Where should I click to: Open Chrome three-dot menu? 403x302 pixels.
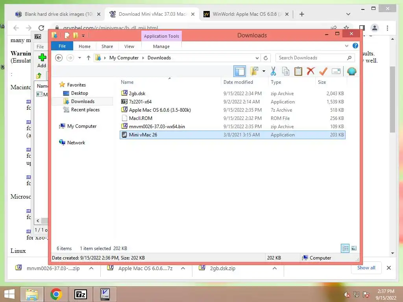387,28
